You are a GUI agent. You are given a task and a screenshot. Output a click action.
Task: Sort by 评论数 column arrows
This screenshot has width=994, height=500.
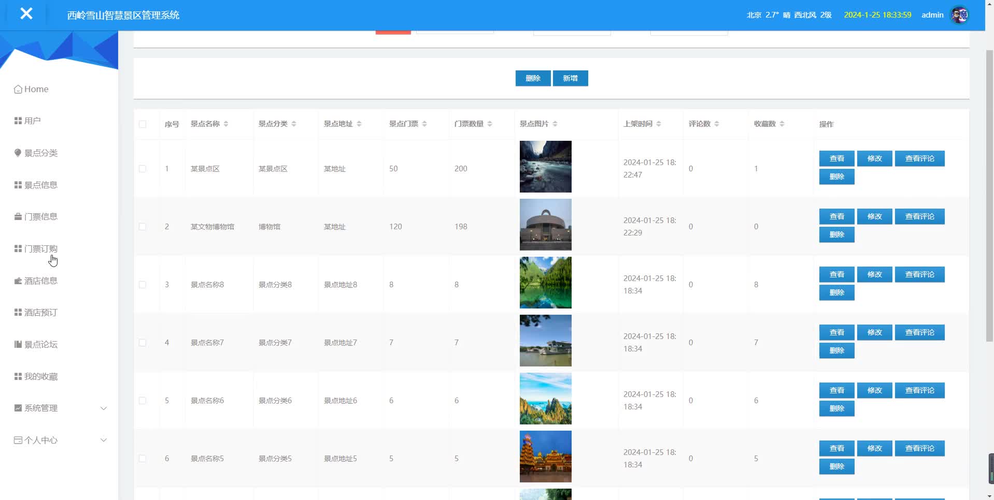tap(717, 124)
